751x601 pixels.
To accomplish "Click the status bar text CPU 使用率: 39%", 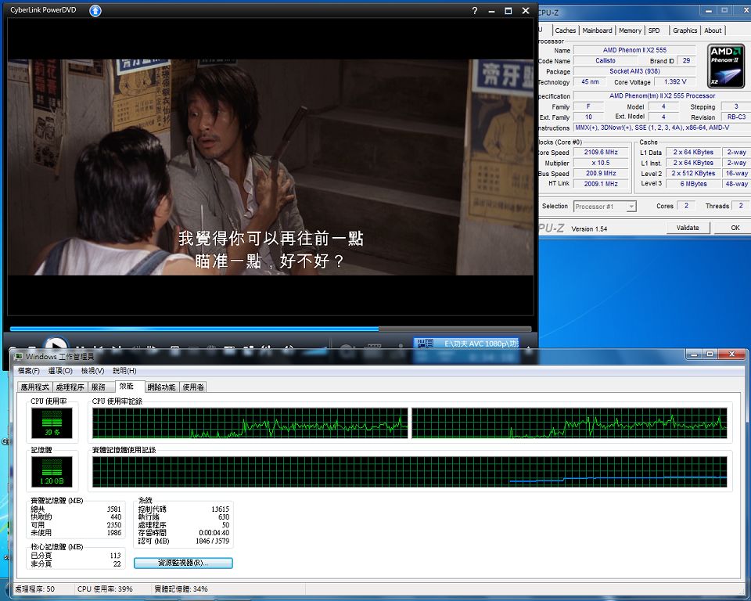I will pos(105,589).
